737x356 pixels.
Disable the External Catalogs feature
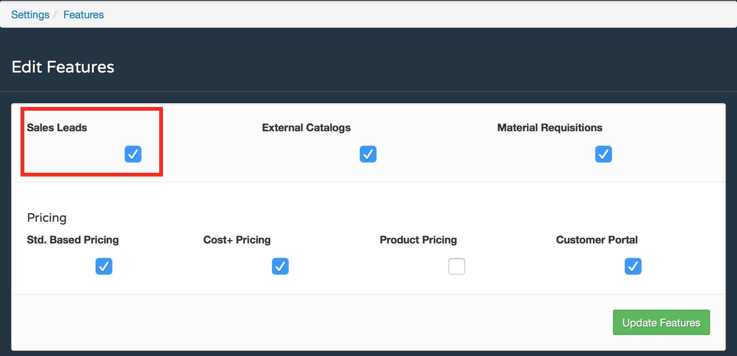368,154
